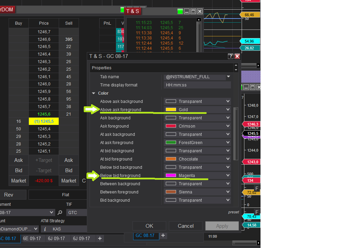Select the GC 08-17 T&S tab

coord(145,235)
